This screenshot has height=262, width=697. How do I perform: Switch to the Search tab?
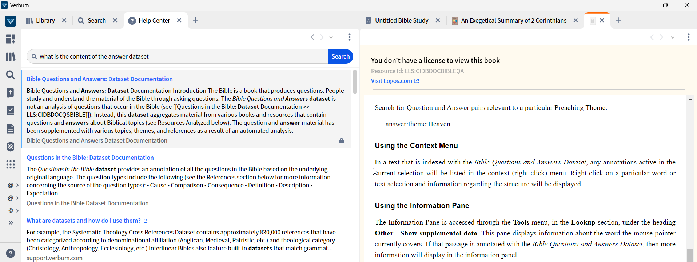pyautogui.click(x=92, y=21)
